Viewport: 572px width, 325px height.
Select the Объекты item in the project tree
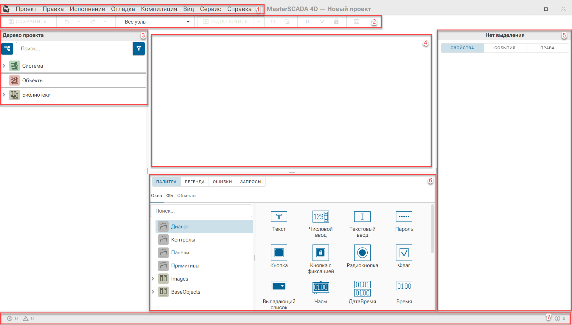coord(33,81)
